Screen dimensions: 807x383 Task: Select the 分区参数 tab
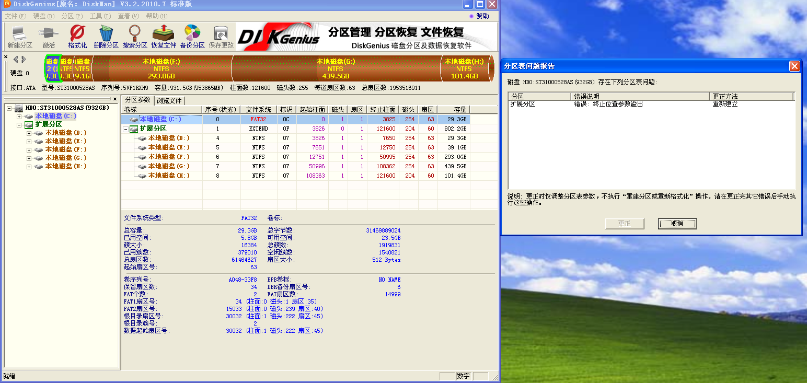138,100
